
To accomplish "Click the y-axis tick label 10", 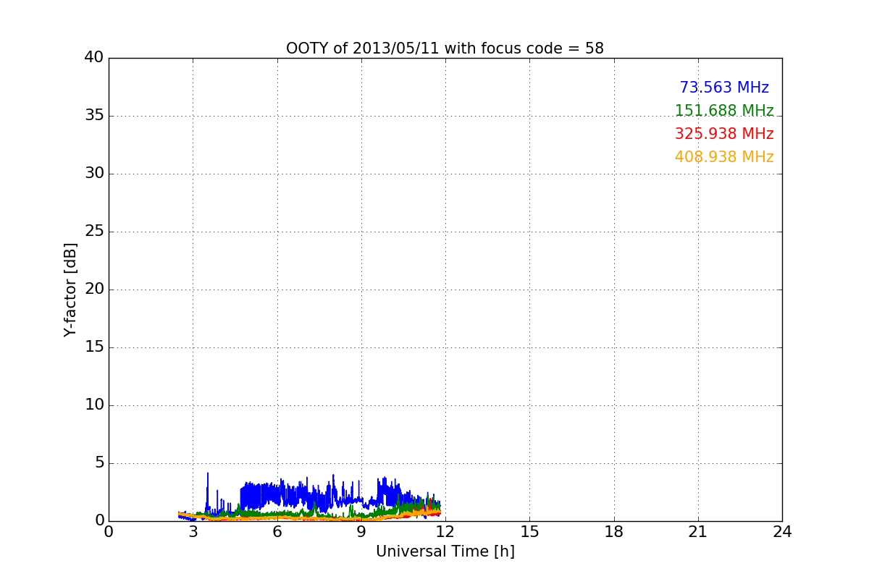I will tap(94, 405).
